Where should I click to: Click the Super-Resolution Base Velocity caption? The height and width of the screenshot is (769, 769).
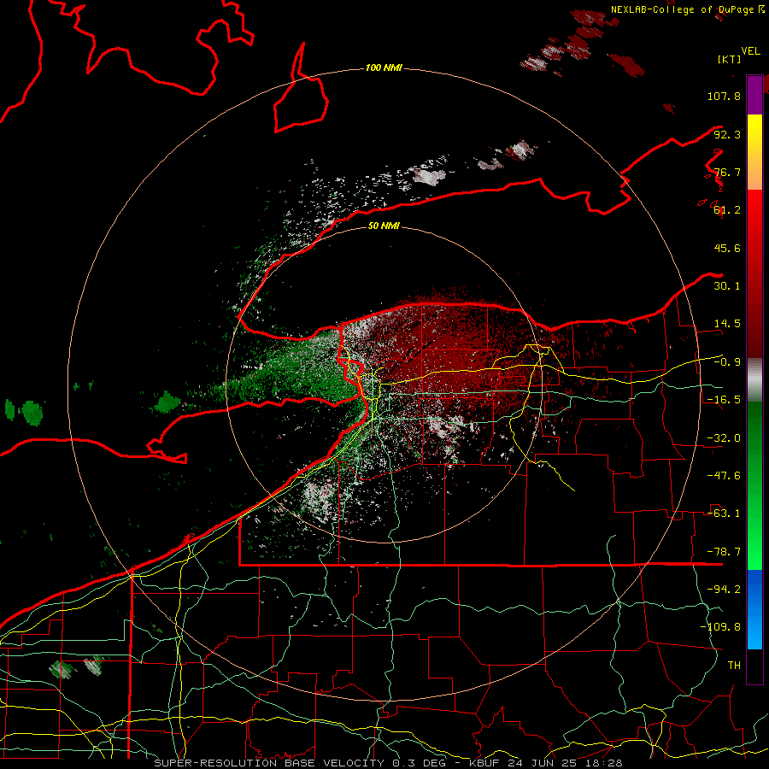point(388,763)
